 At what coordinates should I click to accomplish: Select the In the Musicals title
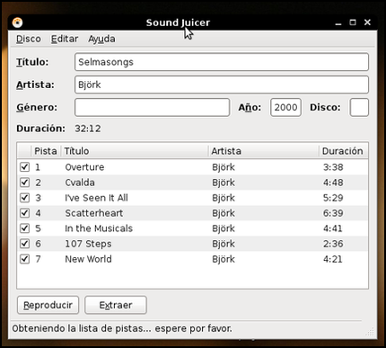coord(99,228)
